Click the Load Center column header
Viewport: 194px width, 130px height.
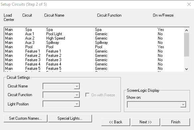[x=9, y=18]
